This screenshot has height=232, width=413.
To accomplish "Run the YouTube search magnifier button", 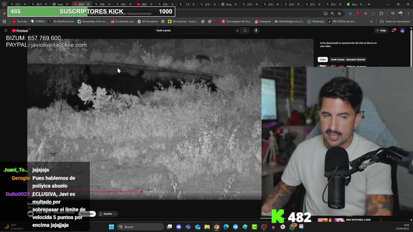I will tap(245, 31).
